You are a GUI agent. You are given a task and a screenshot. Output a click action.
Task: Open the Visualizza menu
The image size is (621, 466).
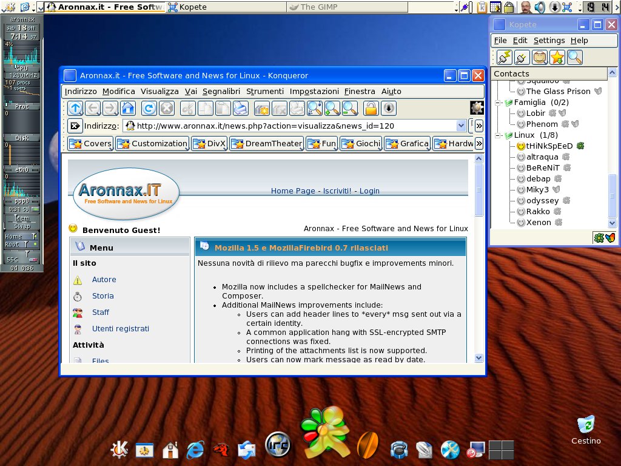(159, 92)
